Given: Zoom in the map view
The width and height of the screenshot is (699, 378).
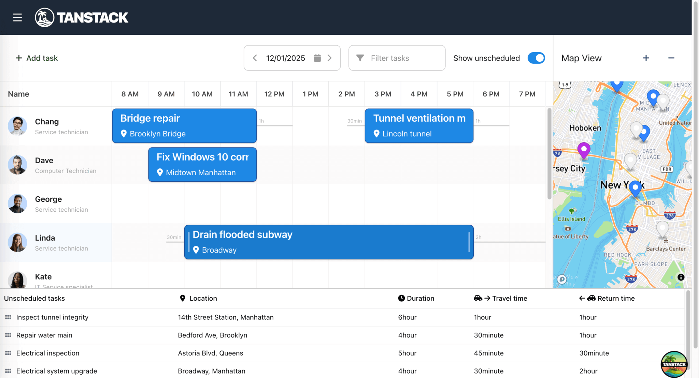Looking at the screenshot, I should point(646,58).
